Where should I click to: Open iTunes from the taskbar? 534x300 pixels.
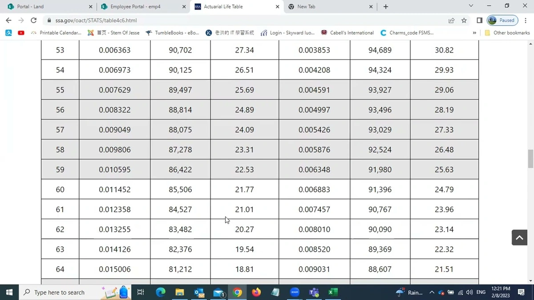click(275, 292)
